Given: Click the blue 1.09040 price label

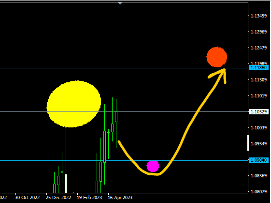Looking at the screenshot, I should pos(258,160).
